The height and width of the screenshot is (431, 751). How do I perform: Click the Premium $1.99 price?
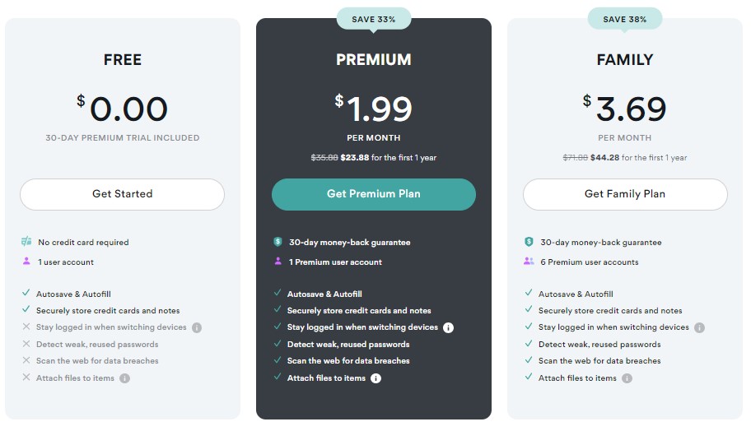[x=374, y=109]
